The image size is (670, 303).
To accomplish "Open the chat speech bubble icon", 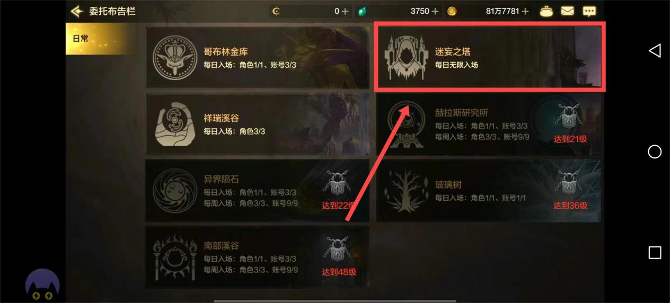I will point(589,11).
